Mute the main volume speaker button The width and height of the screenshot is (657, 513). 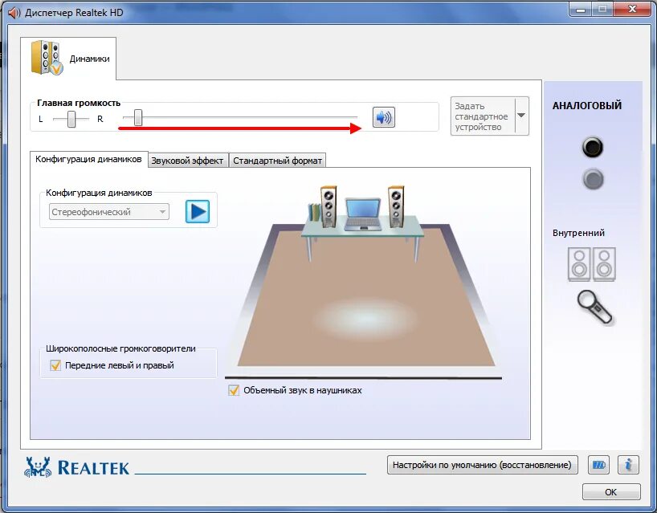383,117
